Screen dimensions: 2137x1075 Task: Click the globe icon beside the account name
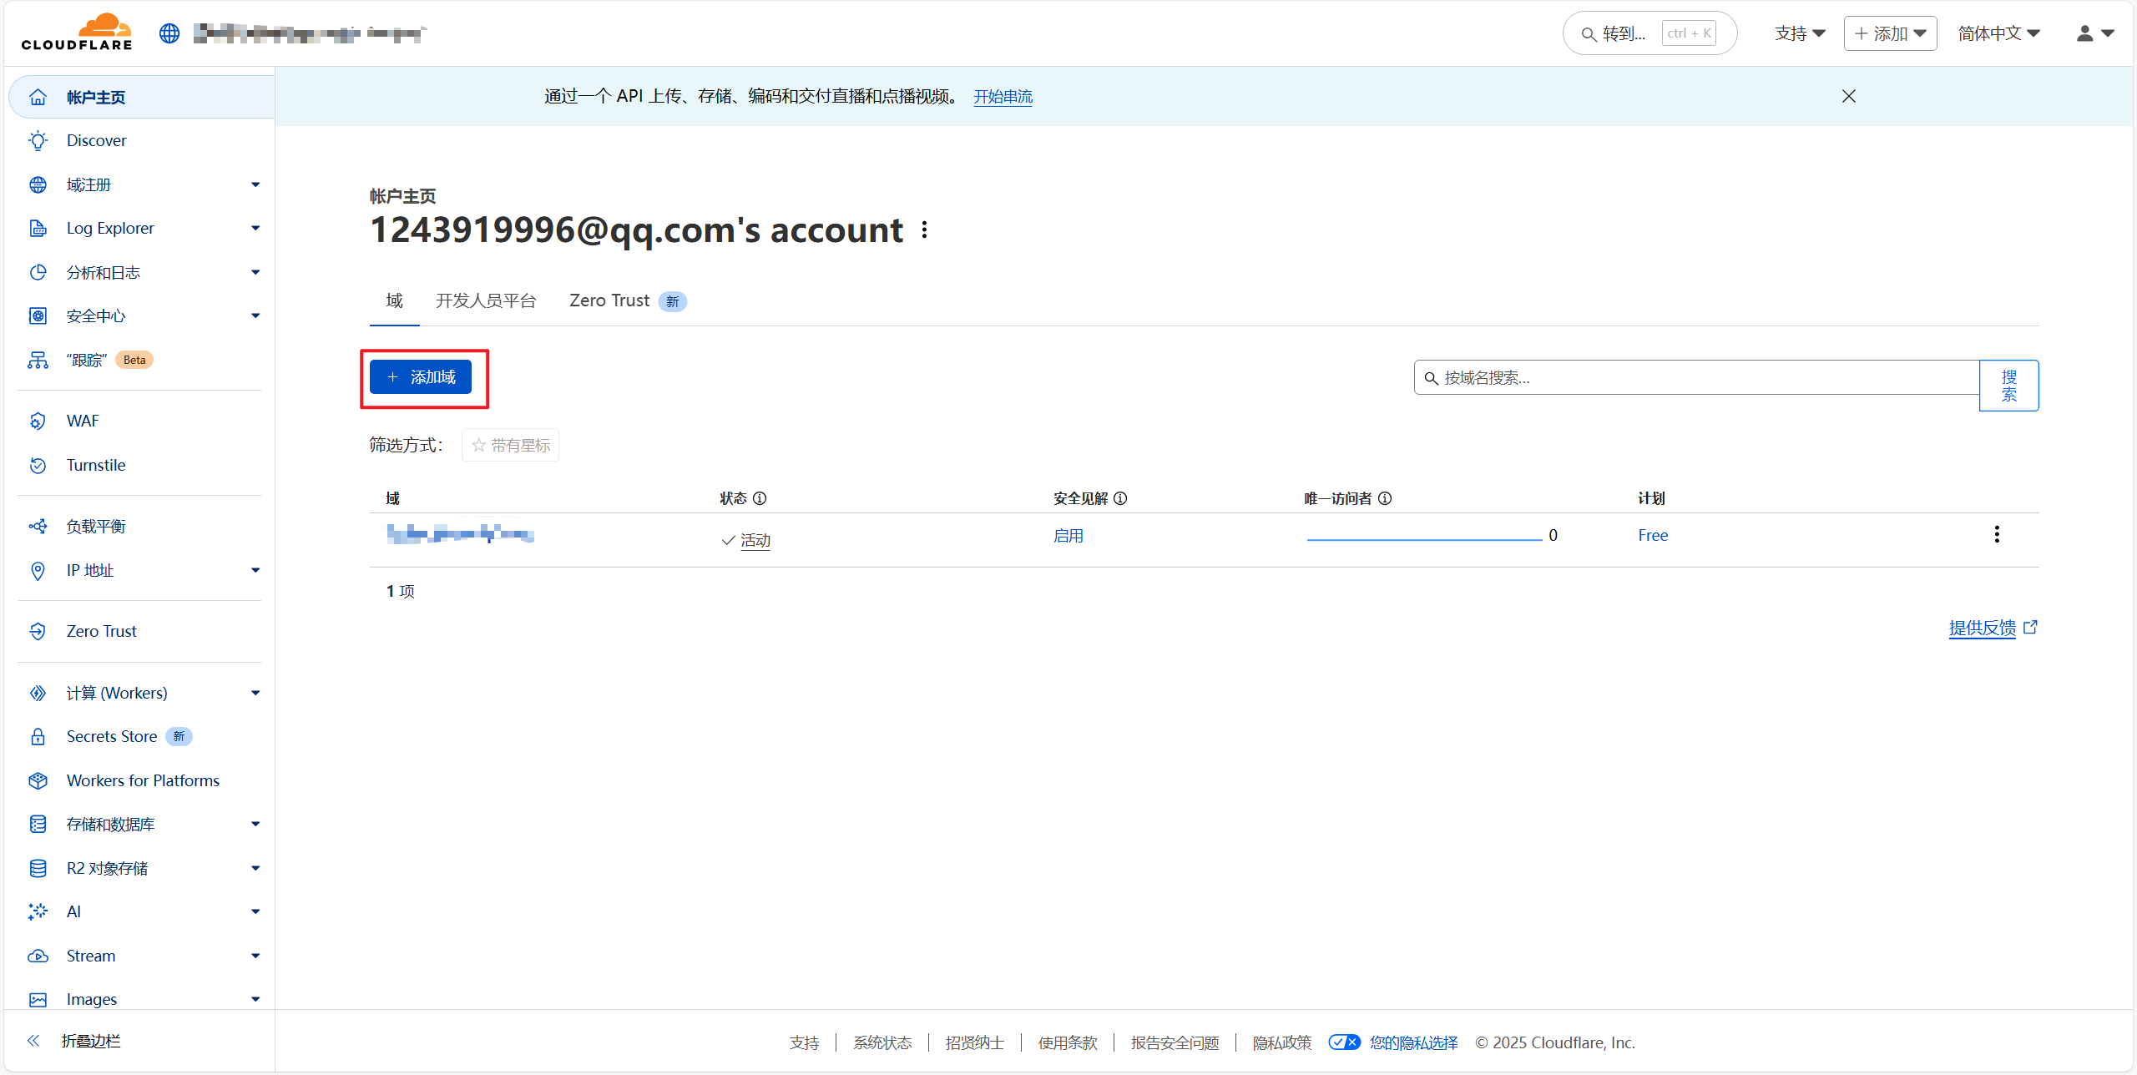(x=169, y=33)
